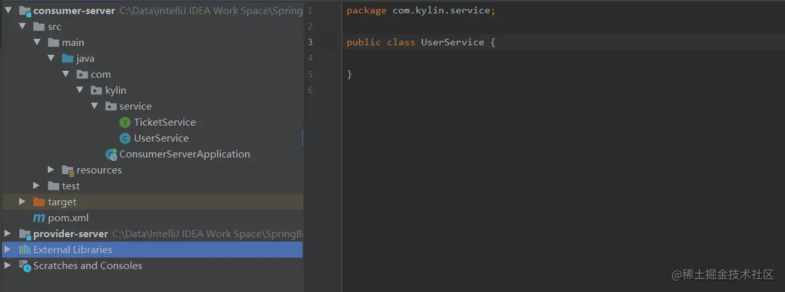
Task: Select the com package label
Action: [x=101, y=75]
